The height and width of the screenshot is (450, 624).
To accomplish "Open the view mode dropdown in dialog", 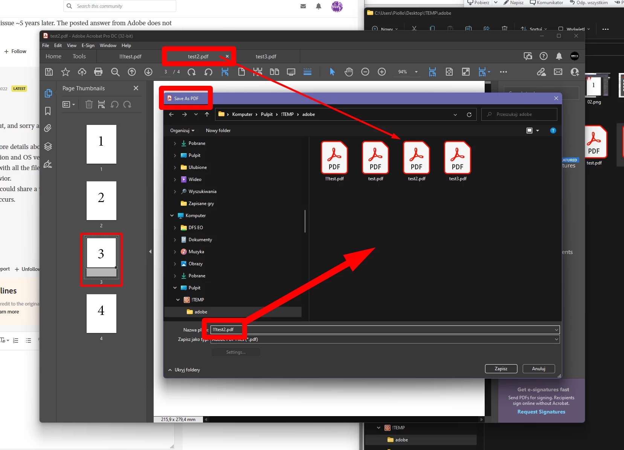I will click(537, 131).
